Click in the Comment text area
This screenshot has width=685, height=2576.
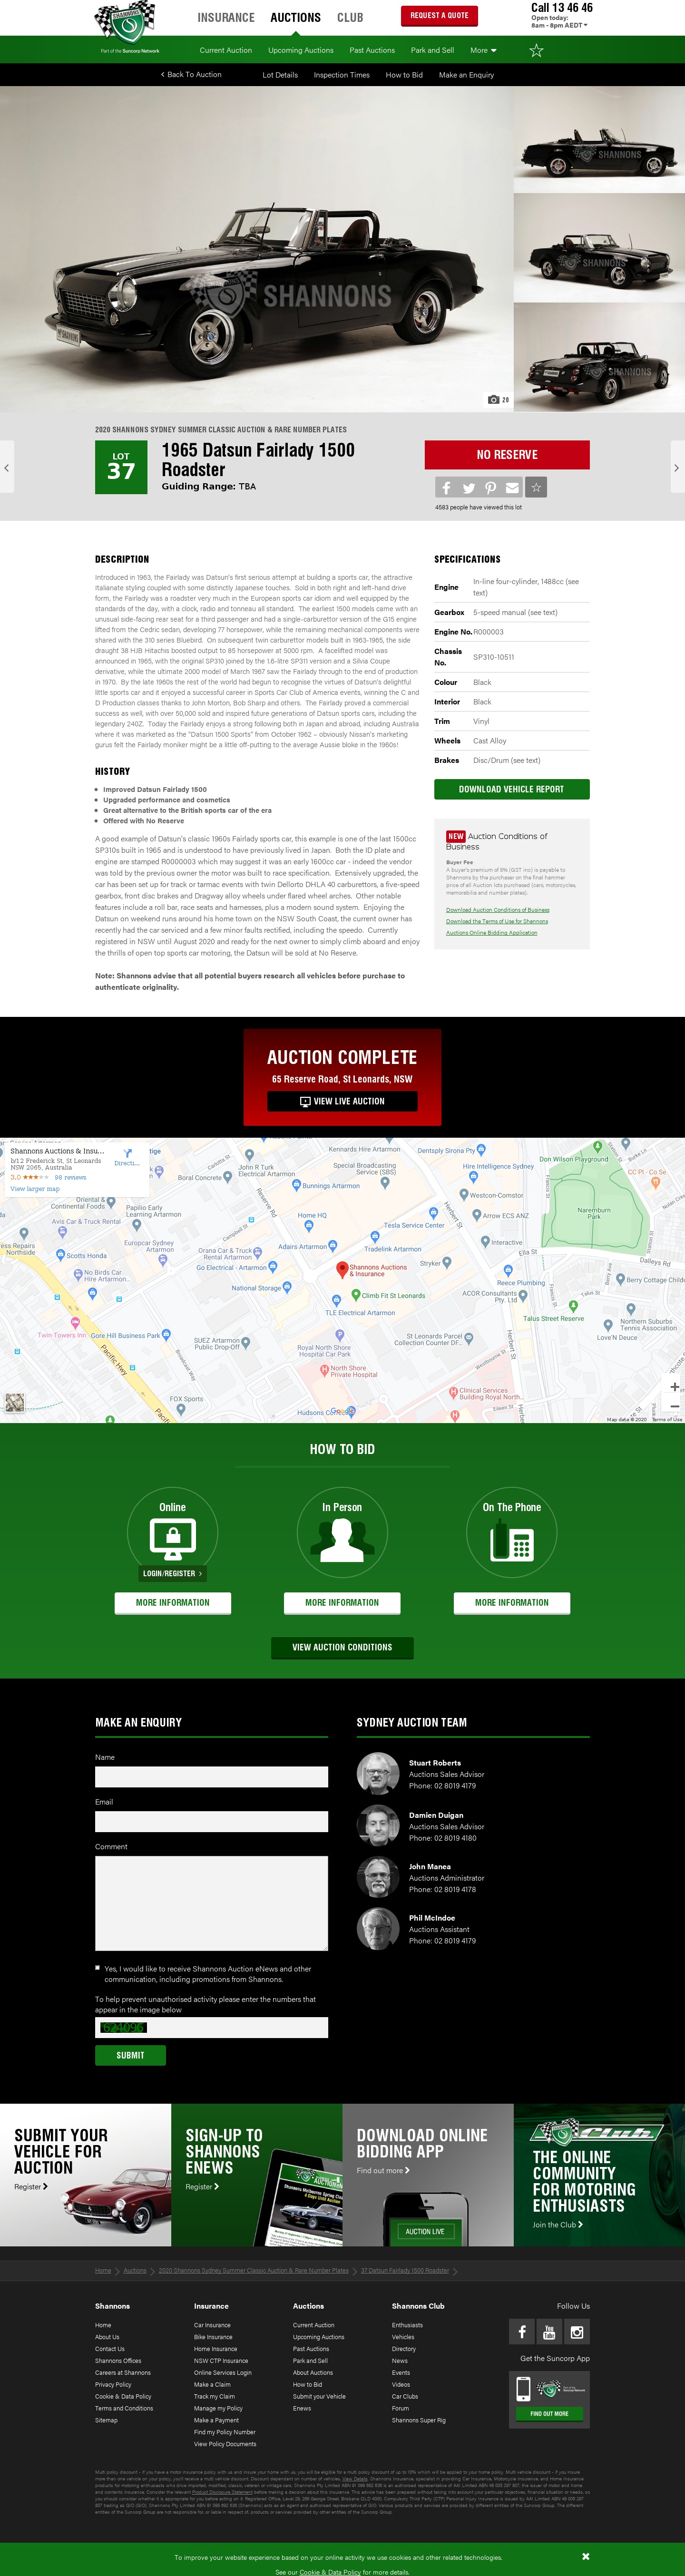211,1904
